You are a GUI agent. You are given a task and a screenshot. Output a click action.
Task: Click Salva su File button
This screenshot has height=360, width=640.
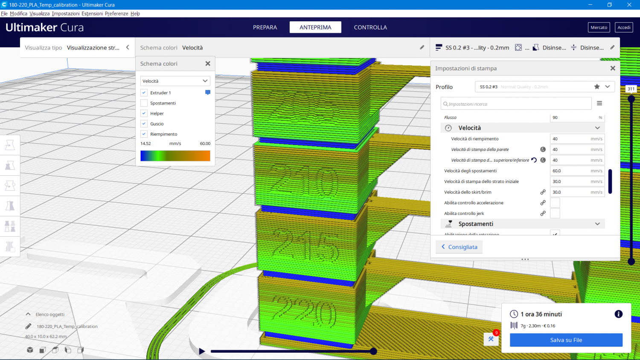[x=566, y=340]
